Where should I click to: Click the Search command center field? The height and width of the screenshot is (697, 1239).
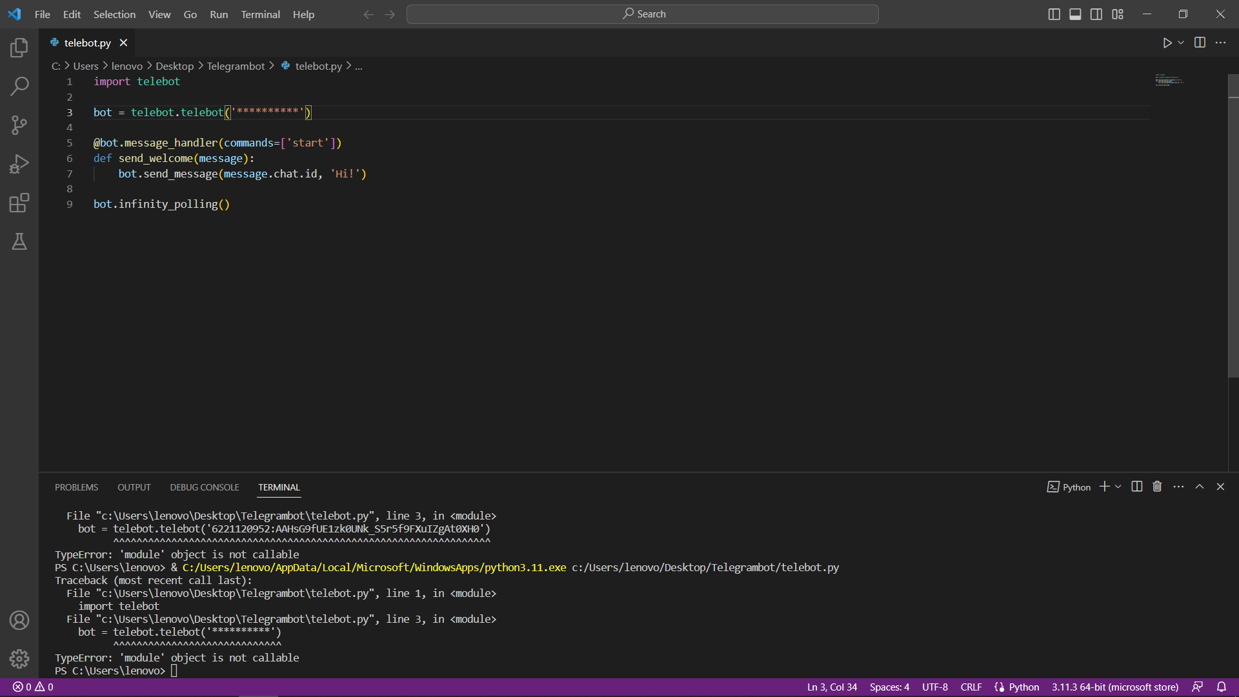643,14
